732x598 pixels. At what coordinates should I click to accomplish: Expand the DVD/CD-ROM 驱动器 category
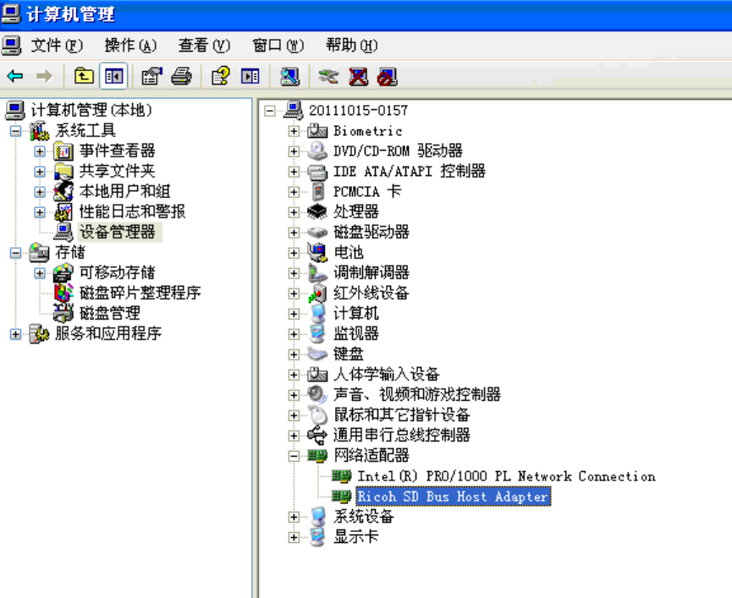click(294, 151)
